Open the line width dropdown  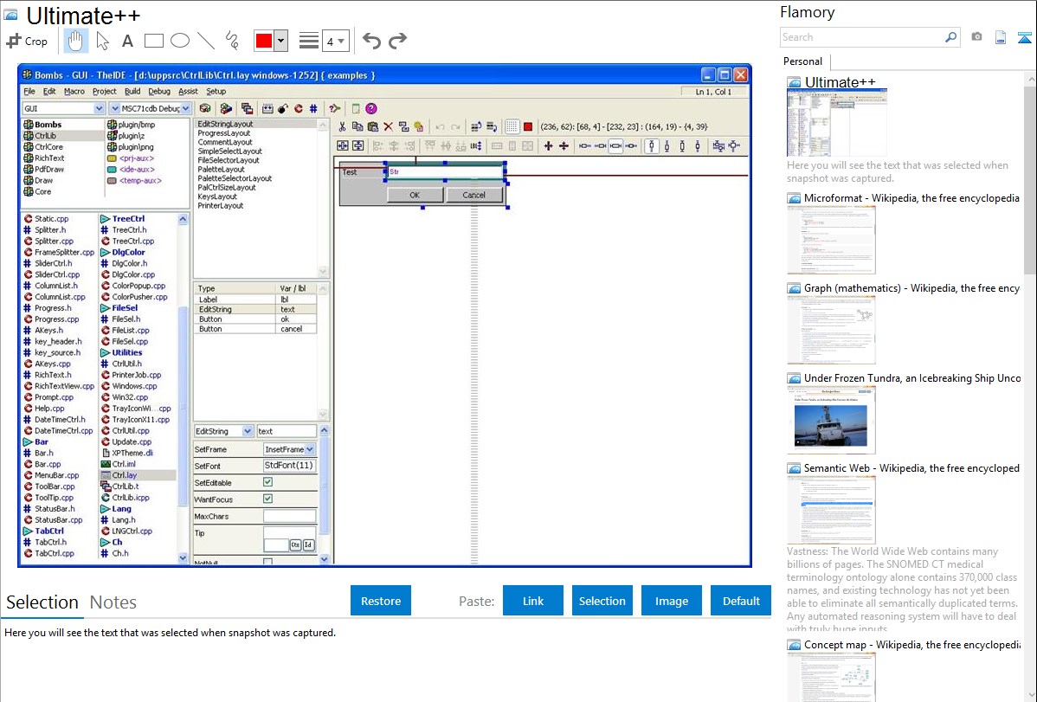tap(336, 41)
